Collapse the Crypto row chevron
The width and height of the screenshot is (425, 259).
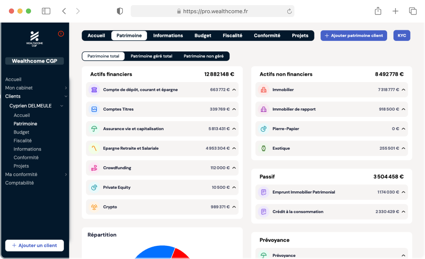(x=234, y=207)
